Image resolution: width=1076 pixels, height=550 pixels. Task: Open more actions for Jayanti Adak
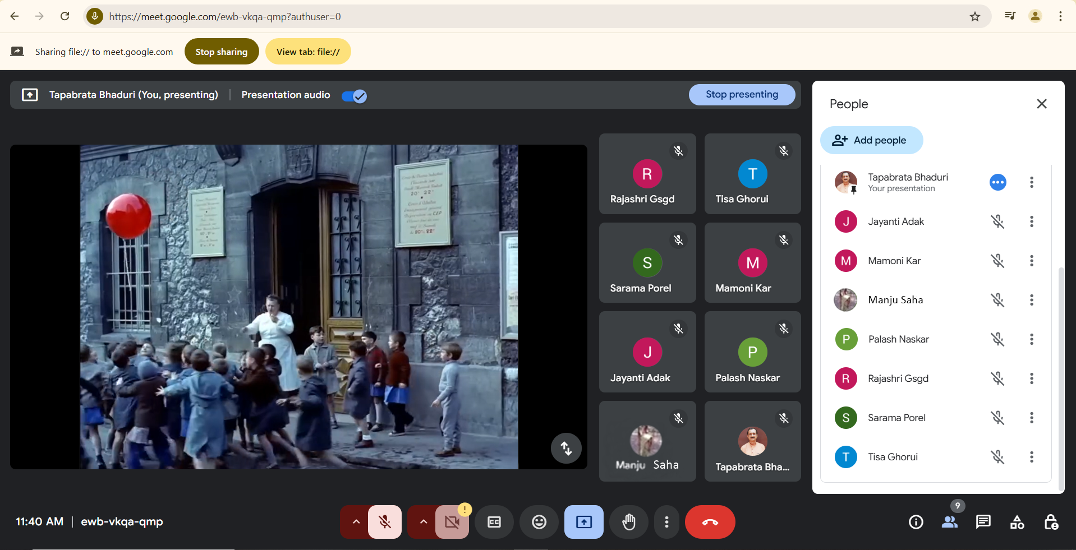pos(1031,221)
